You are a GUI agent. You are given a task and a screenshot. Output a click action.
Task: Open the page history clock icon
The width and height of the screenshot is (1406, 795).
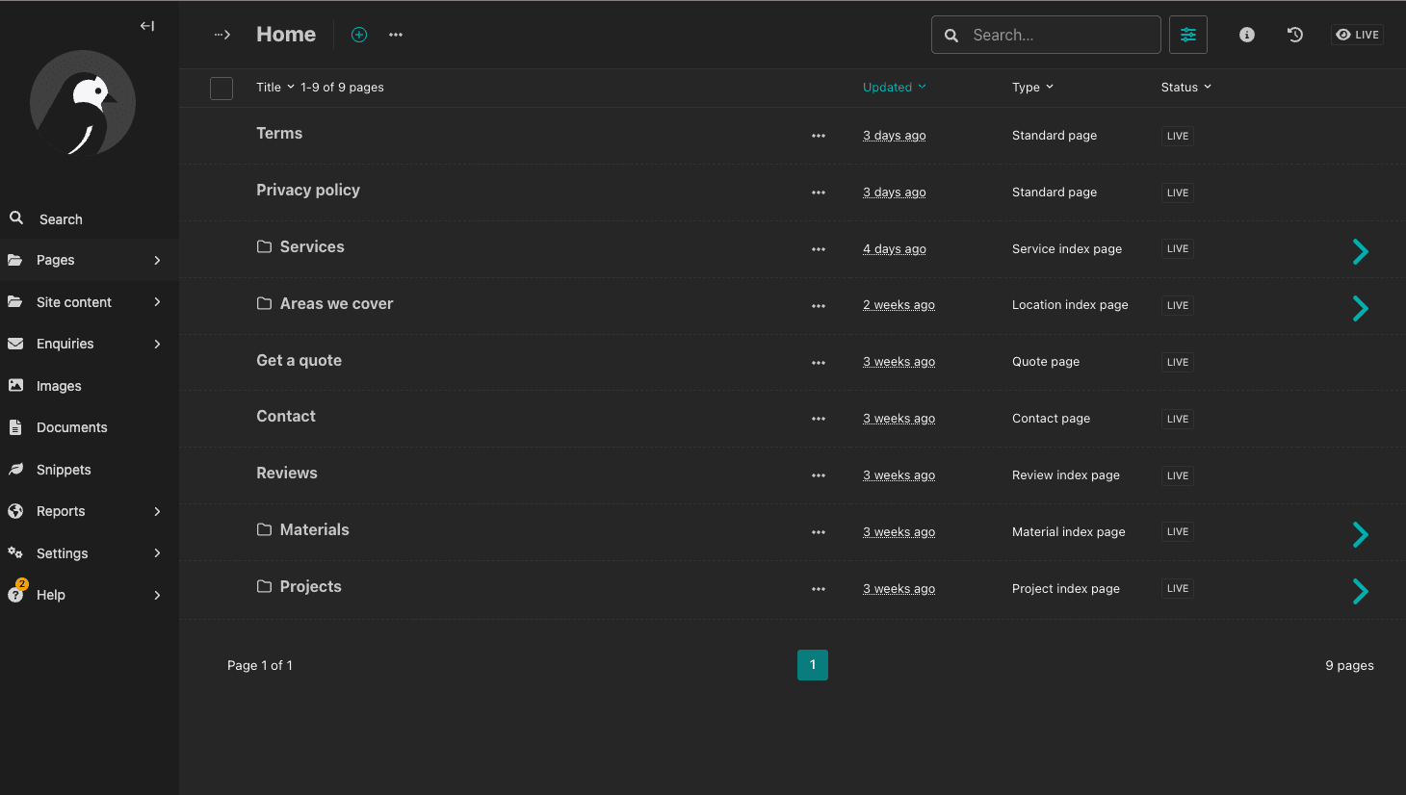coord(1295,35)
